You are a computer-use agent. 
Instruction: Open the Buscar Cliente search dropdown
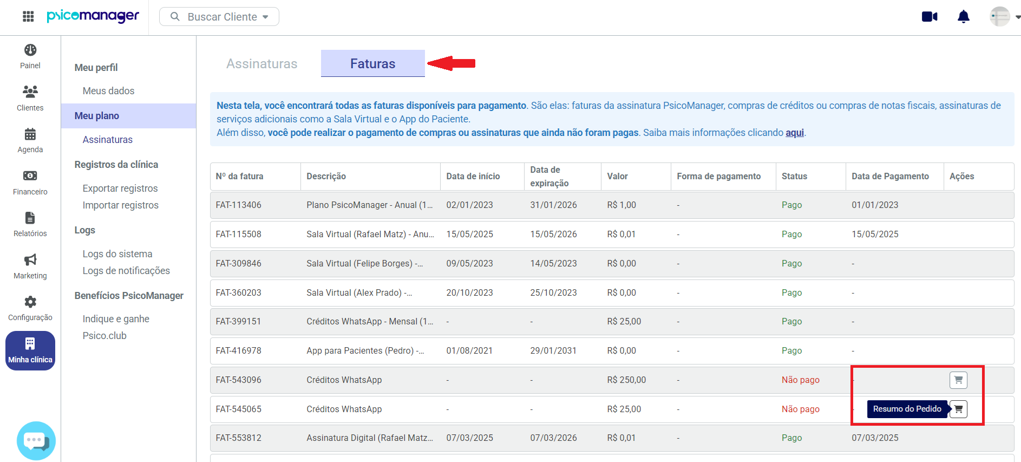[219, 17]
